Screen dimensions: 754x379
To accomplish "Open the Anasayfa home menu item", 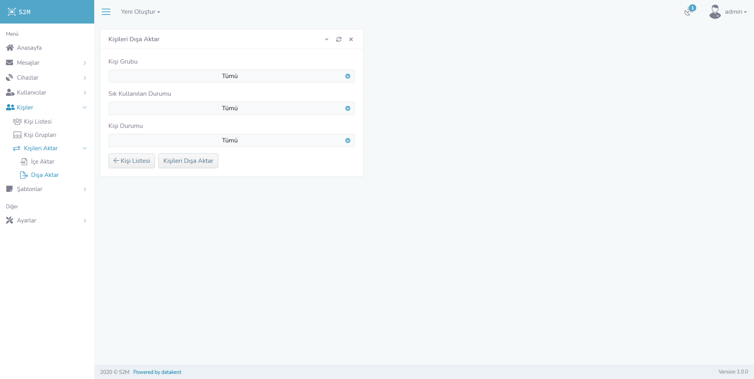I will pos(29,48).
